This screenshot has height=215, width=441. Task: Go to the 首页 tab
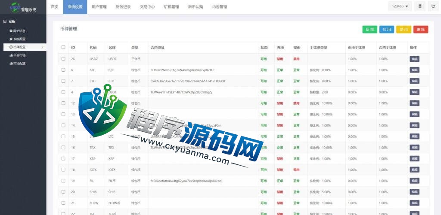pos(55,7)
